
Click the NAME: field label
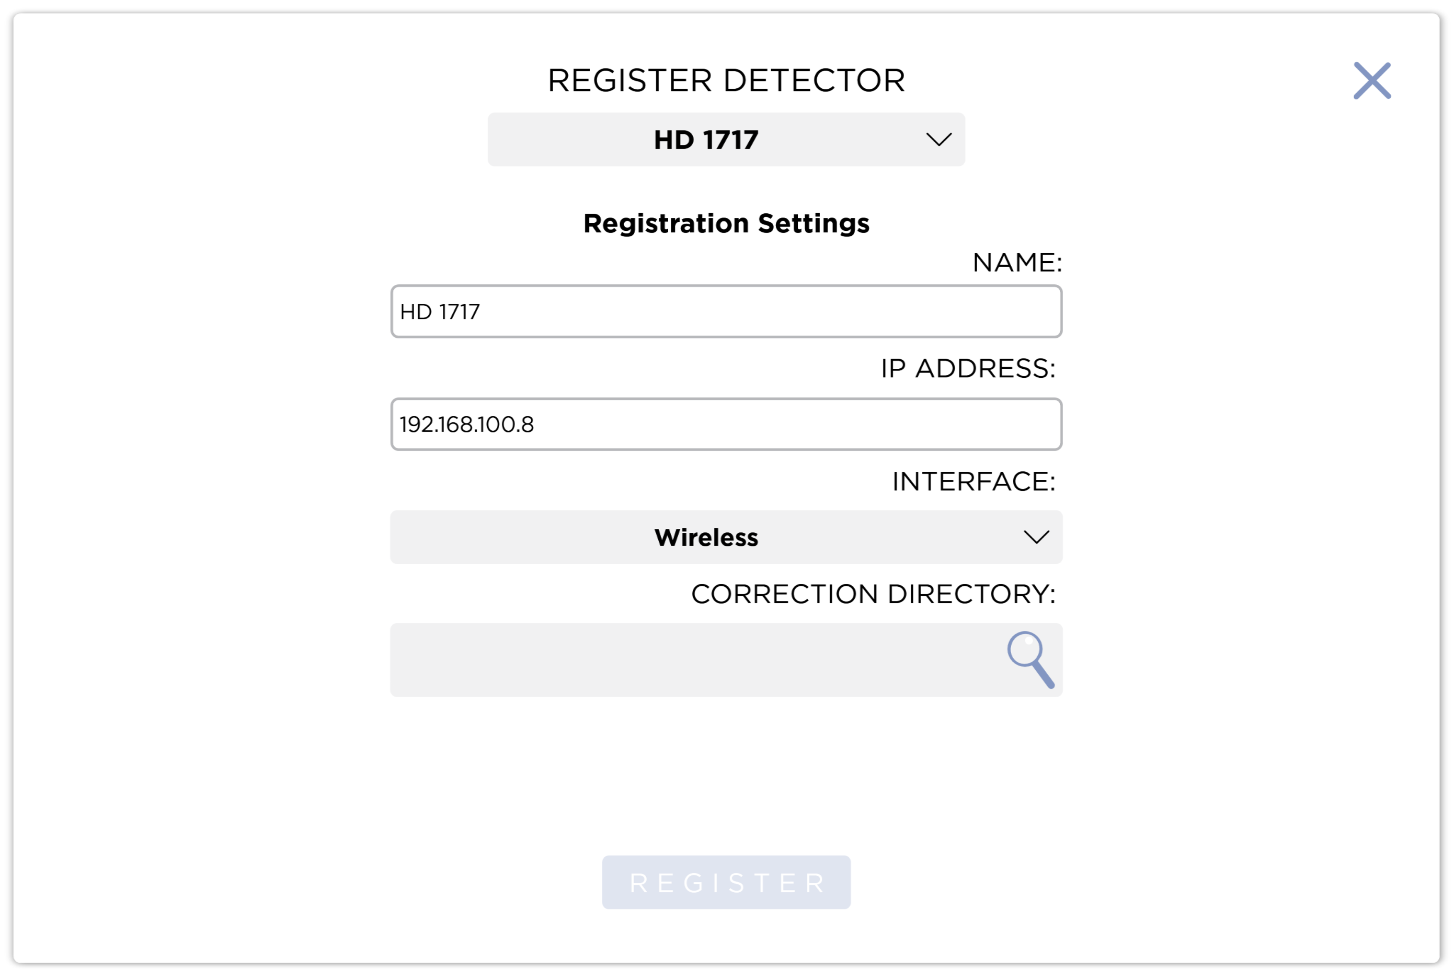coord(1017,262)
